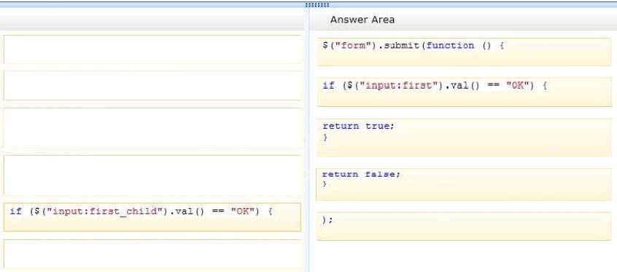The width and height of the screenshot is (617, 272).
Task: Click the empty slot just above the first_child block
Action: (152, 175)
